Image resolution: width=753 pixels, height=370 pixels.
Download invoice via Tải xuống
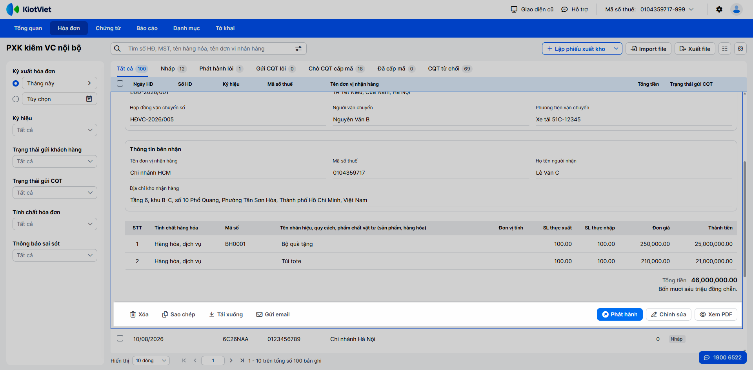(x=226, y=314)
